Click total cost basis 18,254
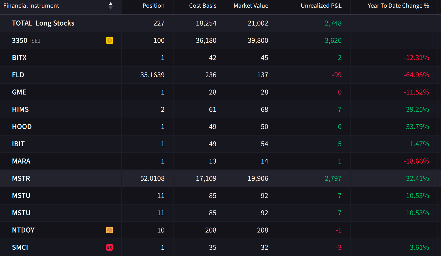This screenshot has height=256, width=441. [206, 23]
